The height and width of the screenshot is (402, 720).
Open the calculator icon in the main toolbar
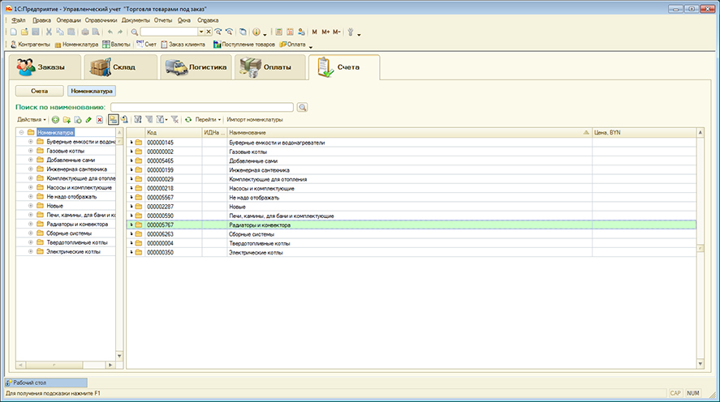[278, 32]
